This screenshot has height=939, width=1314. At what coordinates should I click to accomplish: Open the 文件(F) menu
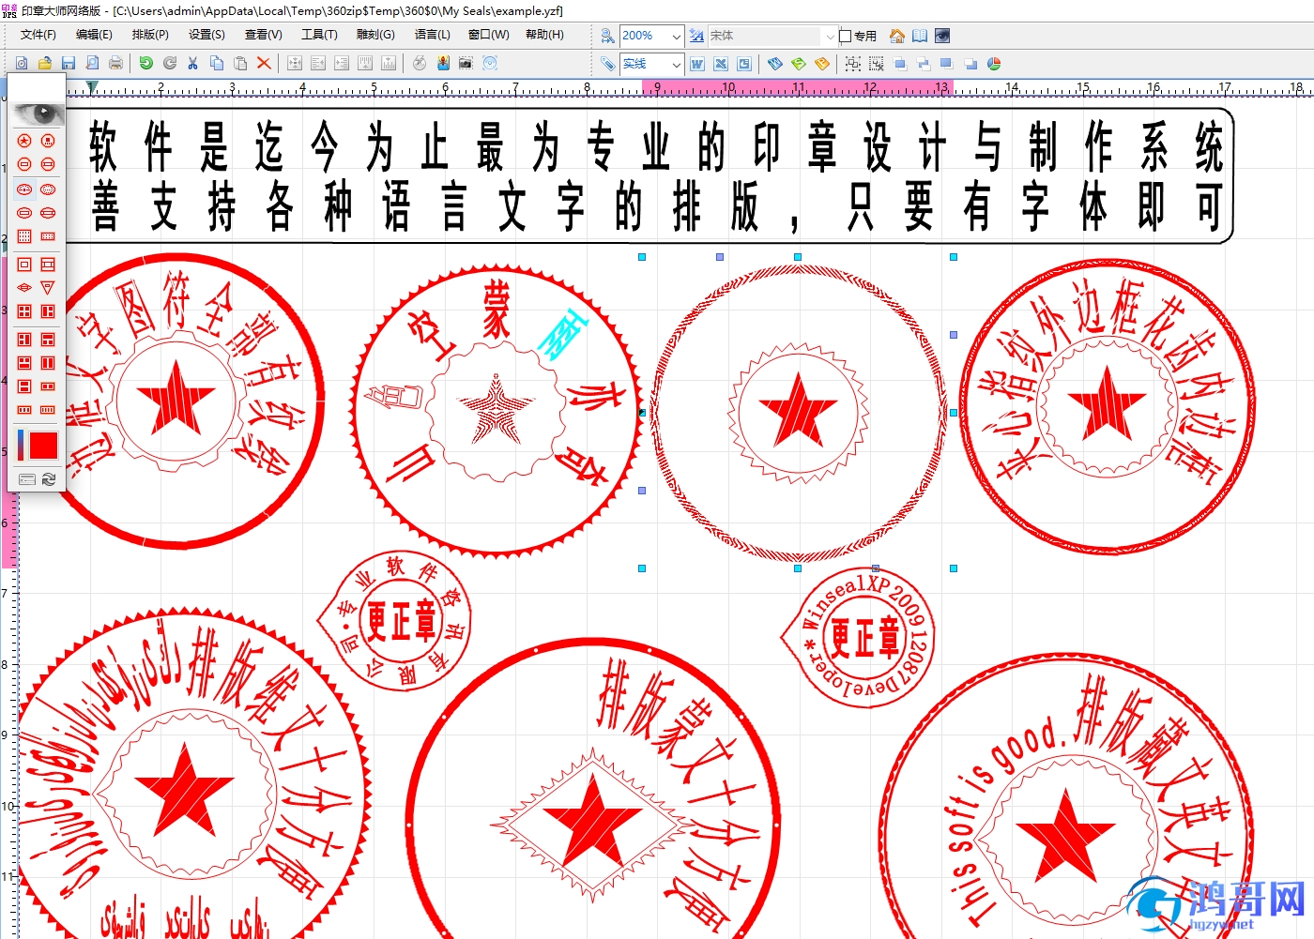pos(38,35)
